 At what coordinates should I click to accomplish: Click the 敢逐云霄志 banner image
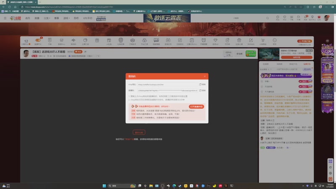click(167, 18)
